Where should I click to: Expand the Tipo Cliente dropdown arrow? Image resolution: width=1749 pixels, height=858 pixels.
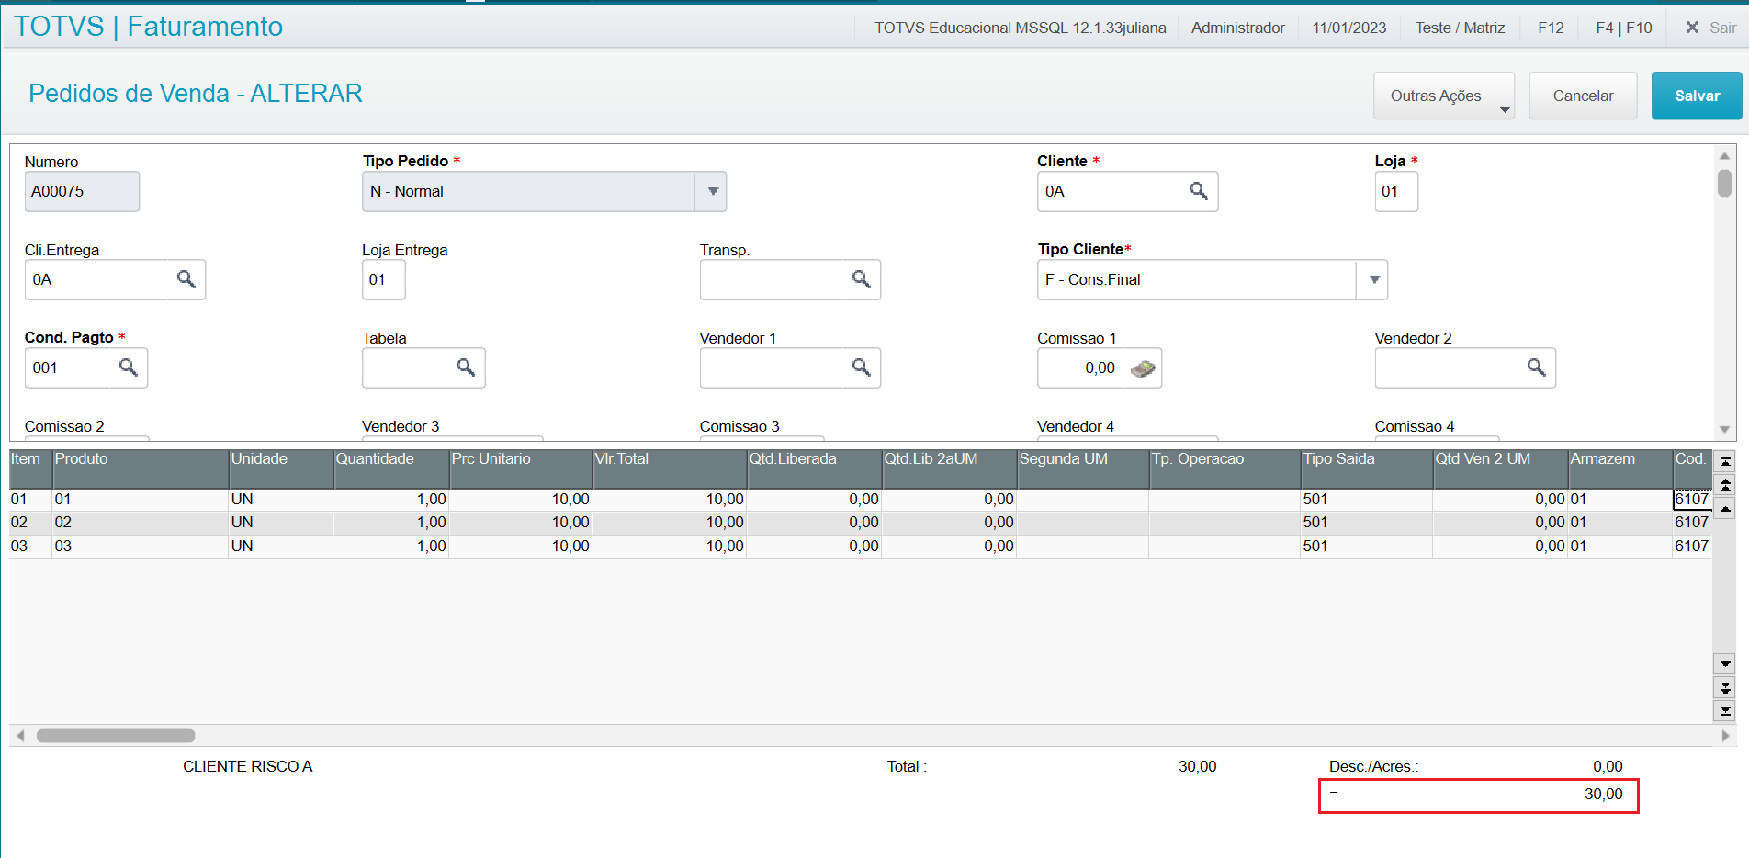pyautogui.click(x=1373, y=279)
